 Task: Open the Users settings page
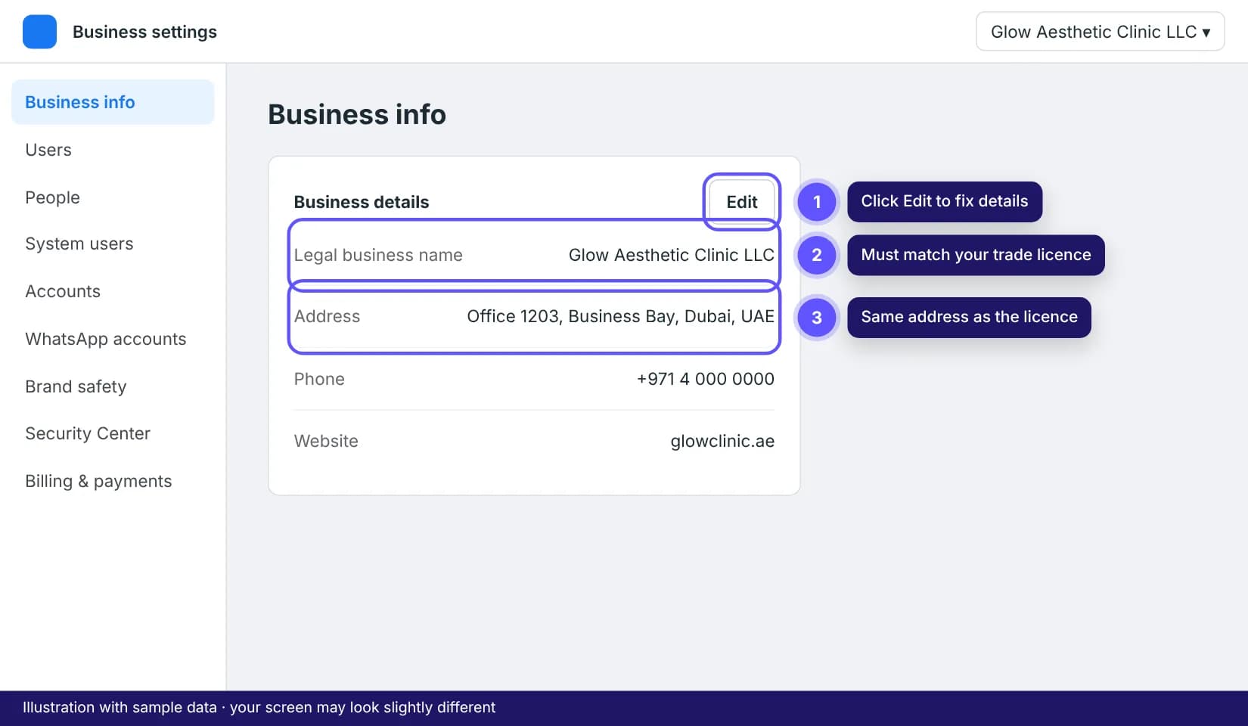[x=48, y=150]
